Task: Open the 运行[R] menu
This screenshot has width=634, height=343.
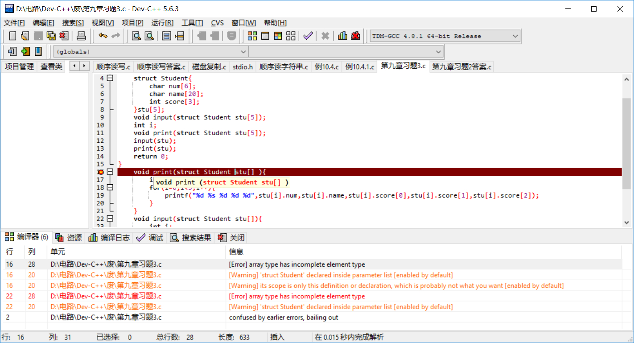Action: click(162, 23)
